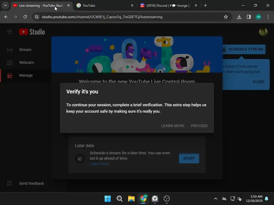274x205 pixels.
Task: Open the taskbar clock and date
Action: pos(254,199)
